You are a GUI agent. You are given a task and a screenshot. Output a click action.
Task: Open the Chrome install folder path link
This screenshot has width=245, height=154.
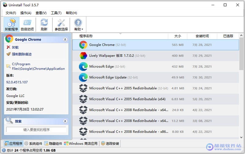[38, 66]
